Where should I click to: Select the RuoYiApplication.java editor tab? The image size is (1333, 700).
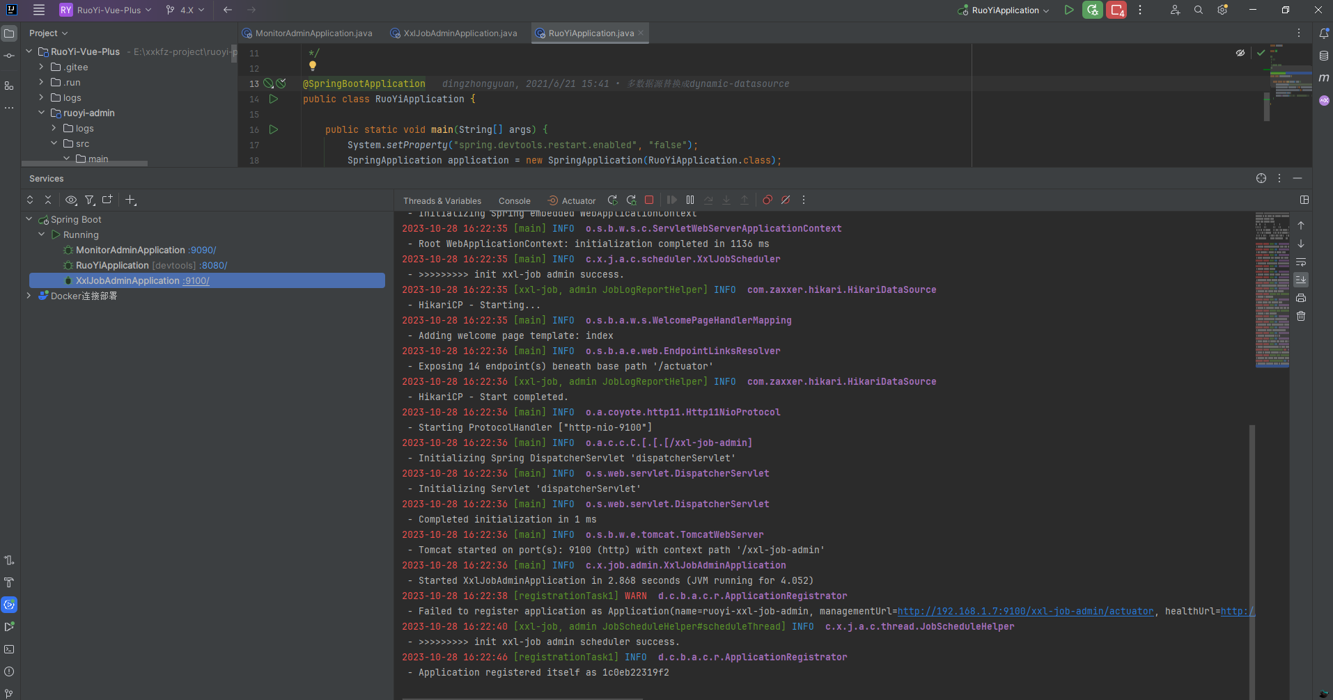[x=591, y=33]
